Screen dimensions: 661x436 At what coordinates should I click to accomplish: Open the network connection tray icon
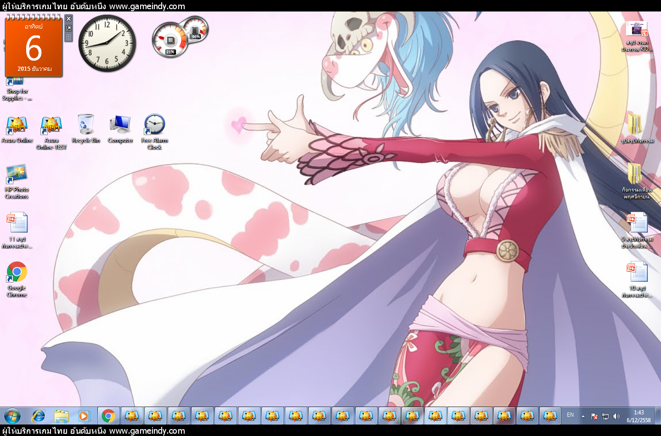605,416
